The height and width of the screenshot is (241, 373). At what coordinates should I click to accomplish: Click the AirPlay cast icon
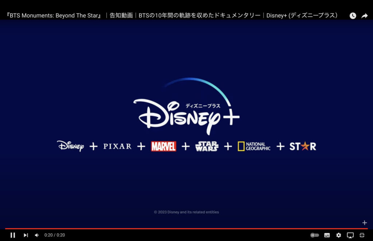point(350,235)
